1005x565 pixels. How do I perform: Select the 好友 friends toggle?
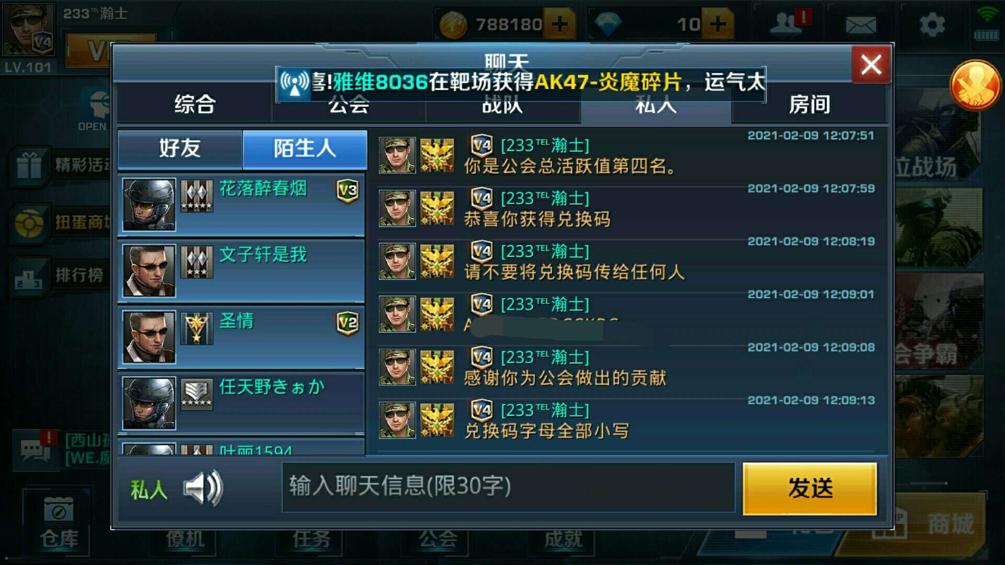click(x=180, y=149)
